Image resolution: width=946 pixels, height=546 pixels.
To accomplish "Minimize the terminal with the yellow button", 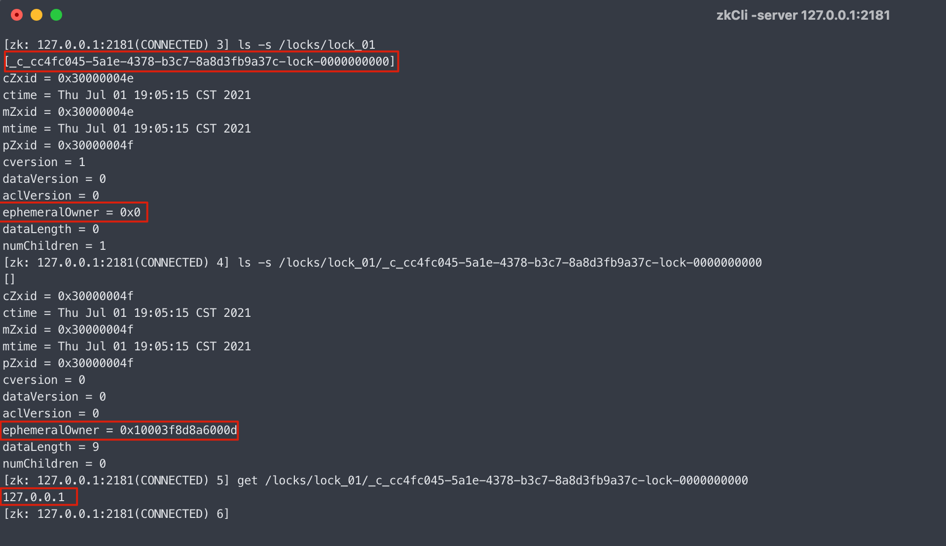I will point(36,15).
